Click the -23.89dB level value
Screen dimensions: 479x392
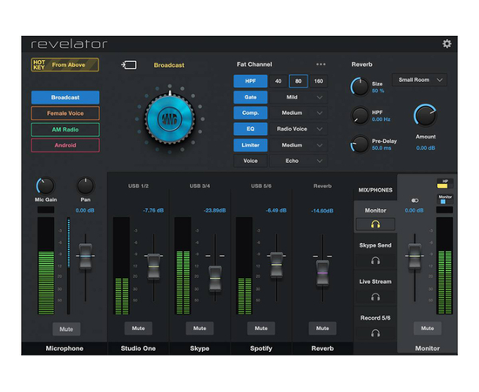(214, 211)
